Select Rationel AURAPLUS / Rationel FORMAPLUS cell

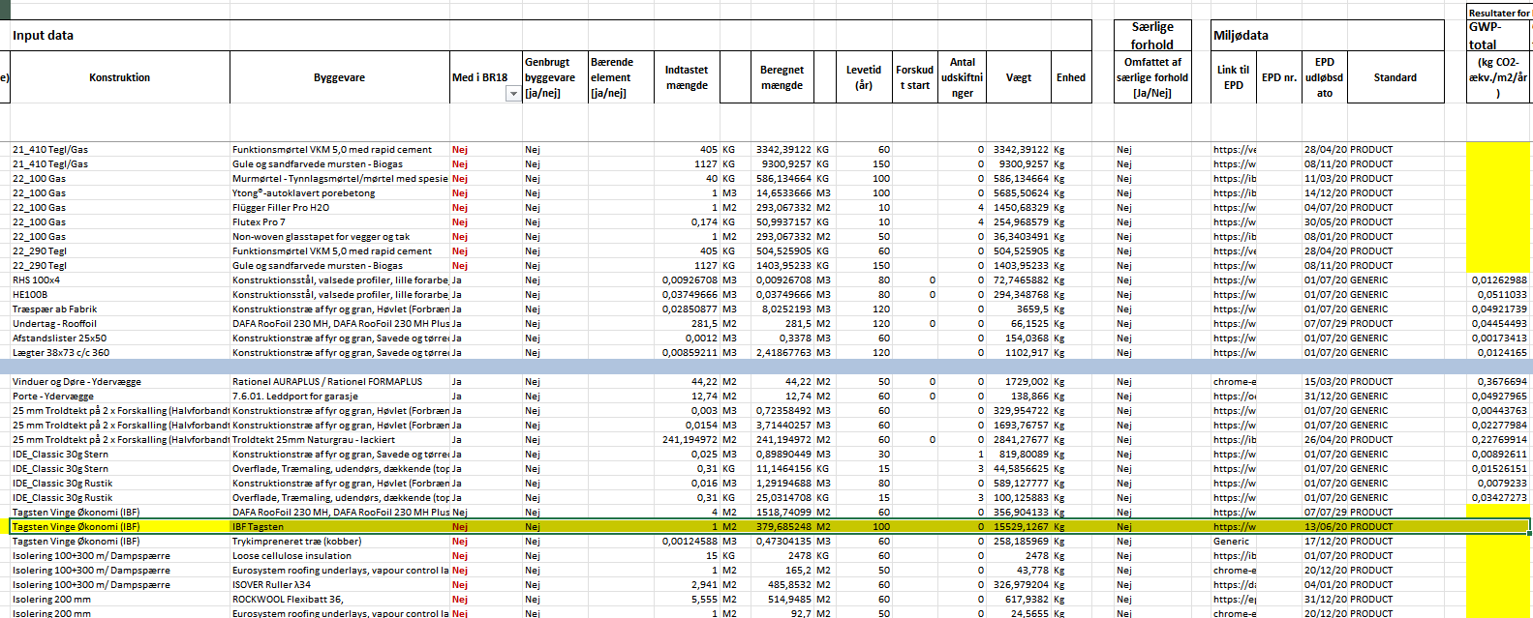coord(340,382)
